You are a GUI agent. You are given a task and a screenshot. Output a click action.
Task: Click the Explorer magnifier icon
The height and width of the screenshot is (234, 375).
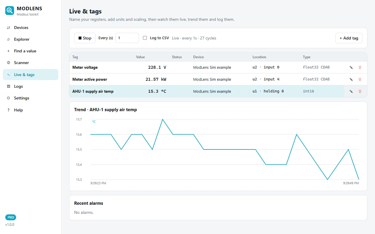[x=8, y=39]
